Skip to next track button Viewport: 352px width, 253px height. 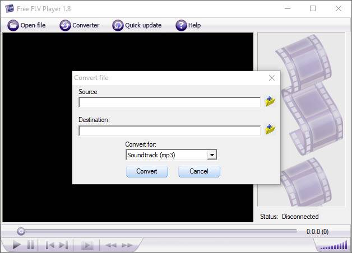(63, 245)
